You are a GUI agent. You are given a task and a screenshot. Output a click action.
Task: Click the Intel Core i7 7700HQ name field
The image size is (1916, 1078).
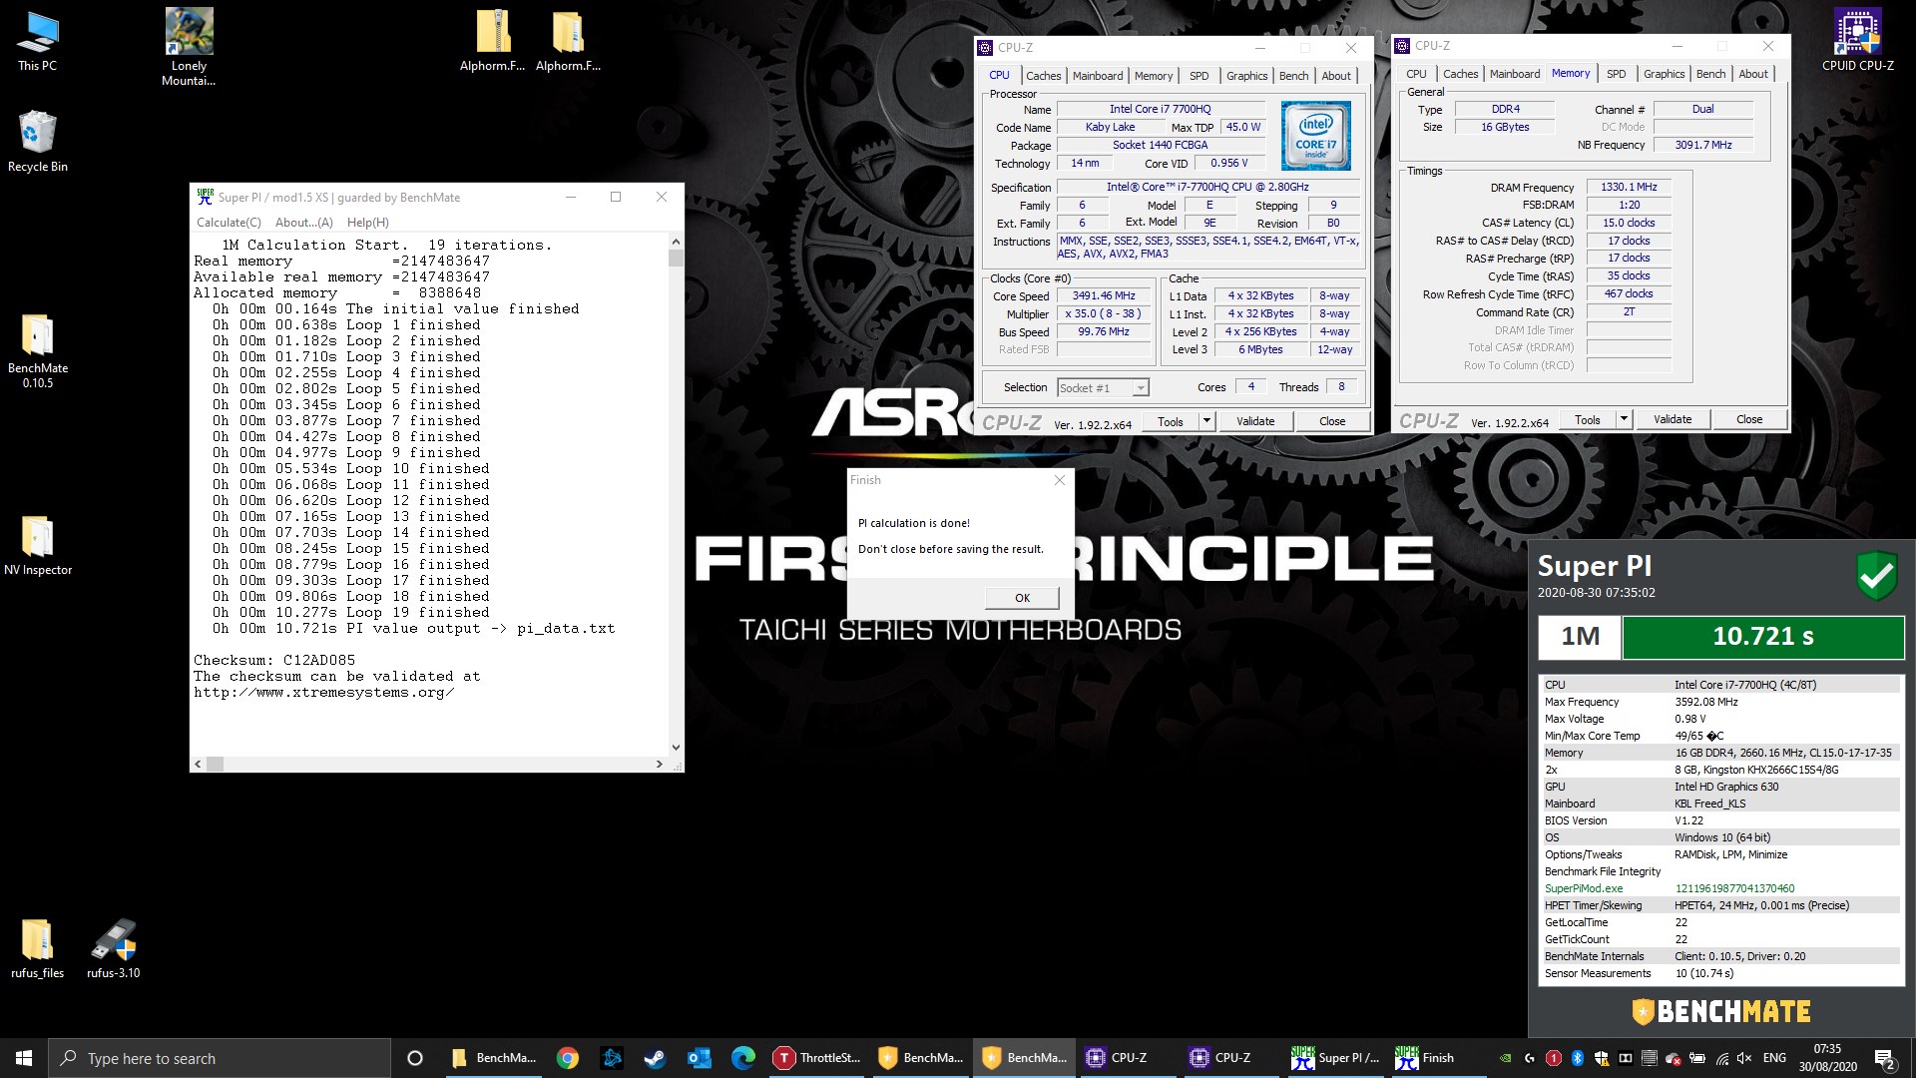pyautogui.click(x=1161, y=109)
